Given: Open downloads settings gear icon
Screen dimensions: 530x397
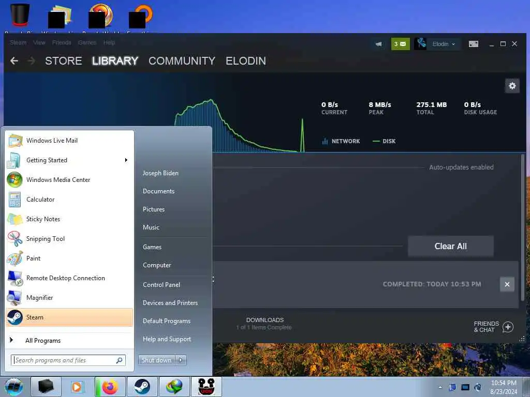Looking at the screenshot, I should point(512,86).
